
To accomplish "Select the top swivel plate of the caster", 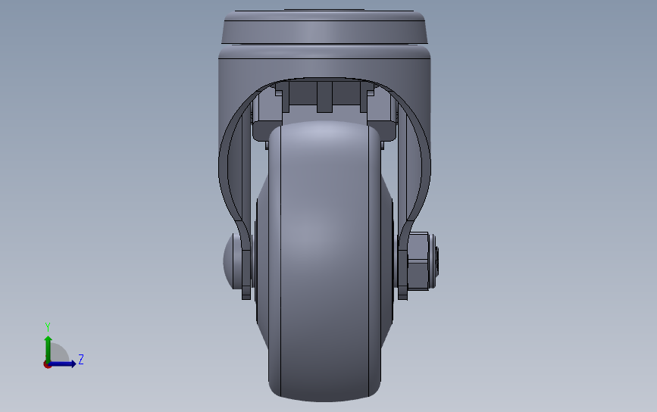I will click(x=325, y=27).
